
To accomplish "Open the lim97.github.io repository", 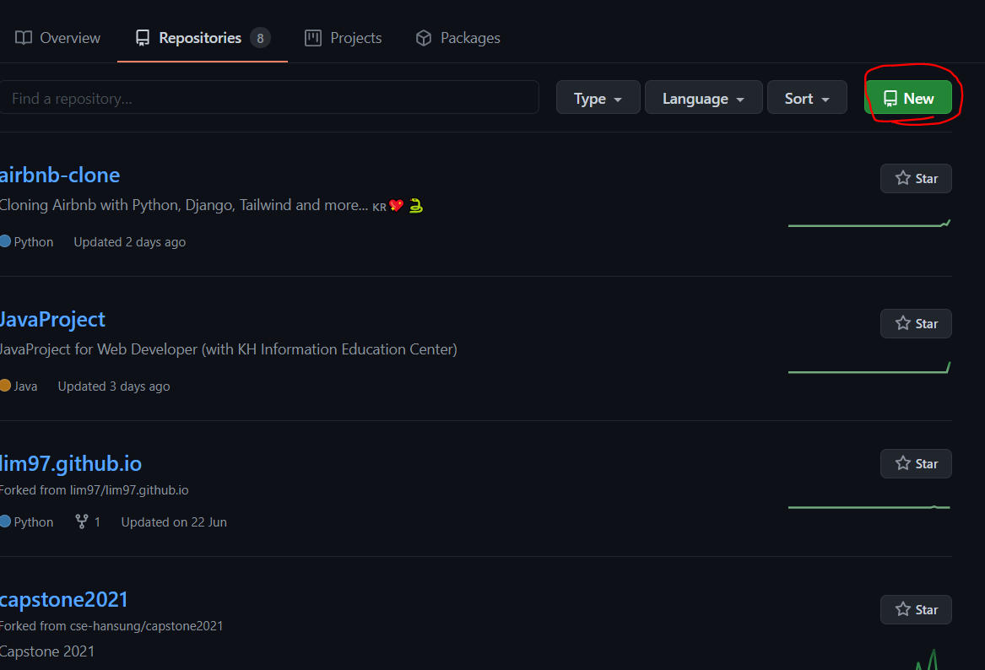I will click(x=70, y=463).
